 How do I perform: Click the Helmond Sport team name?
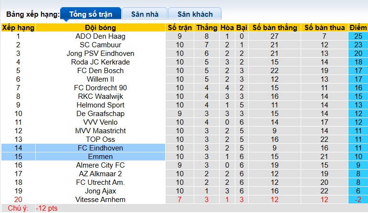click(x=100, y=105)
